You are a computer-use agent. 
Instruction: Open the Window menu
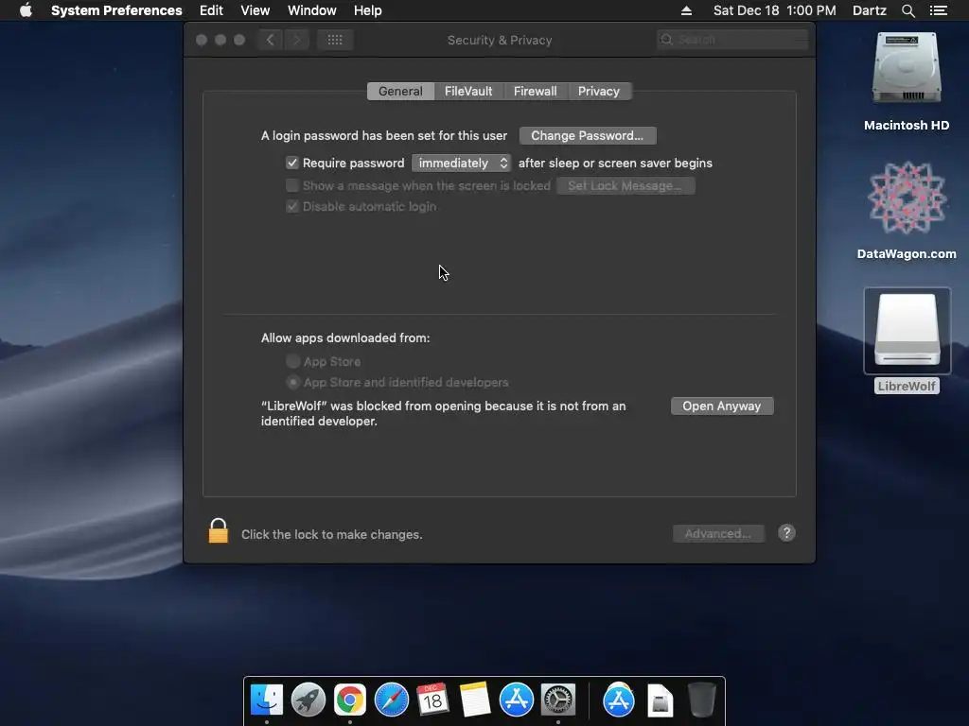click(x=312, y=10)
